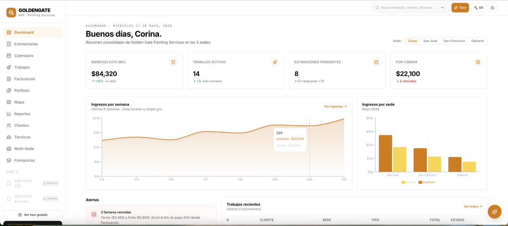The height and width of the screenshot is (226, 508).
Task: Start the Ver tour guiado button
Action: tap(32, 215)
